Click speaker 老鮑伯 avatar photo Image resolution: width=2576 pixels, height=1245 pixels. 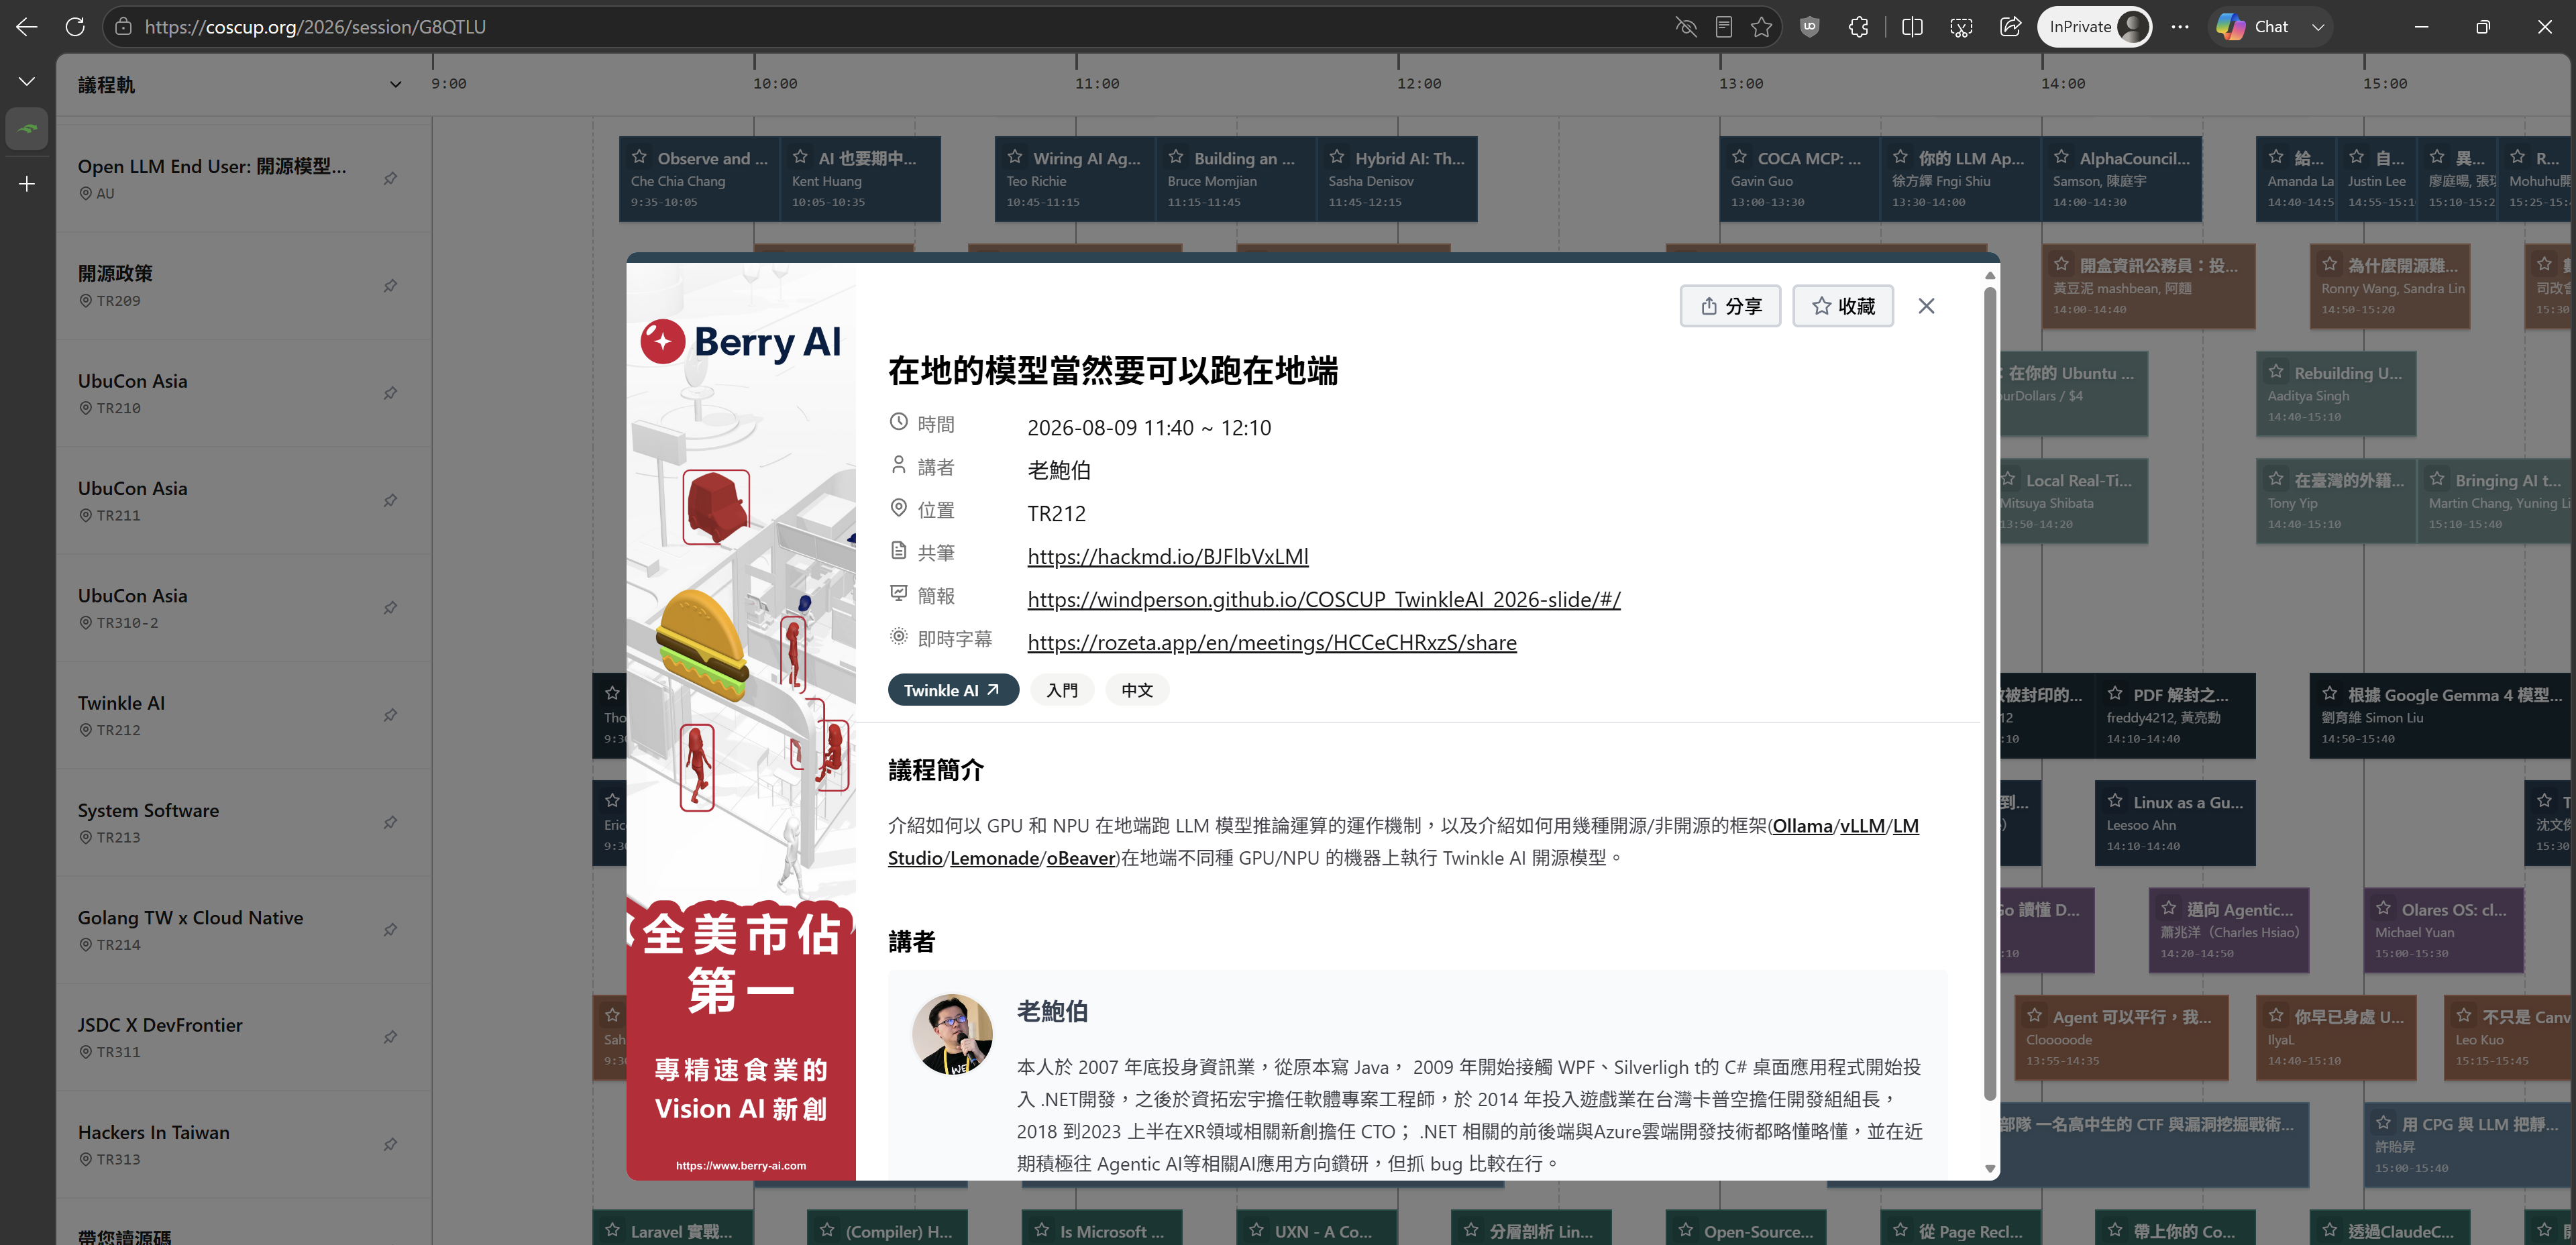[952, 1034]
